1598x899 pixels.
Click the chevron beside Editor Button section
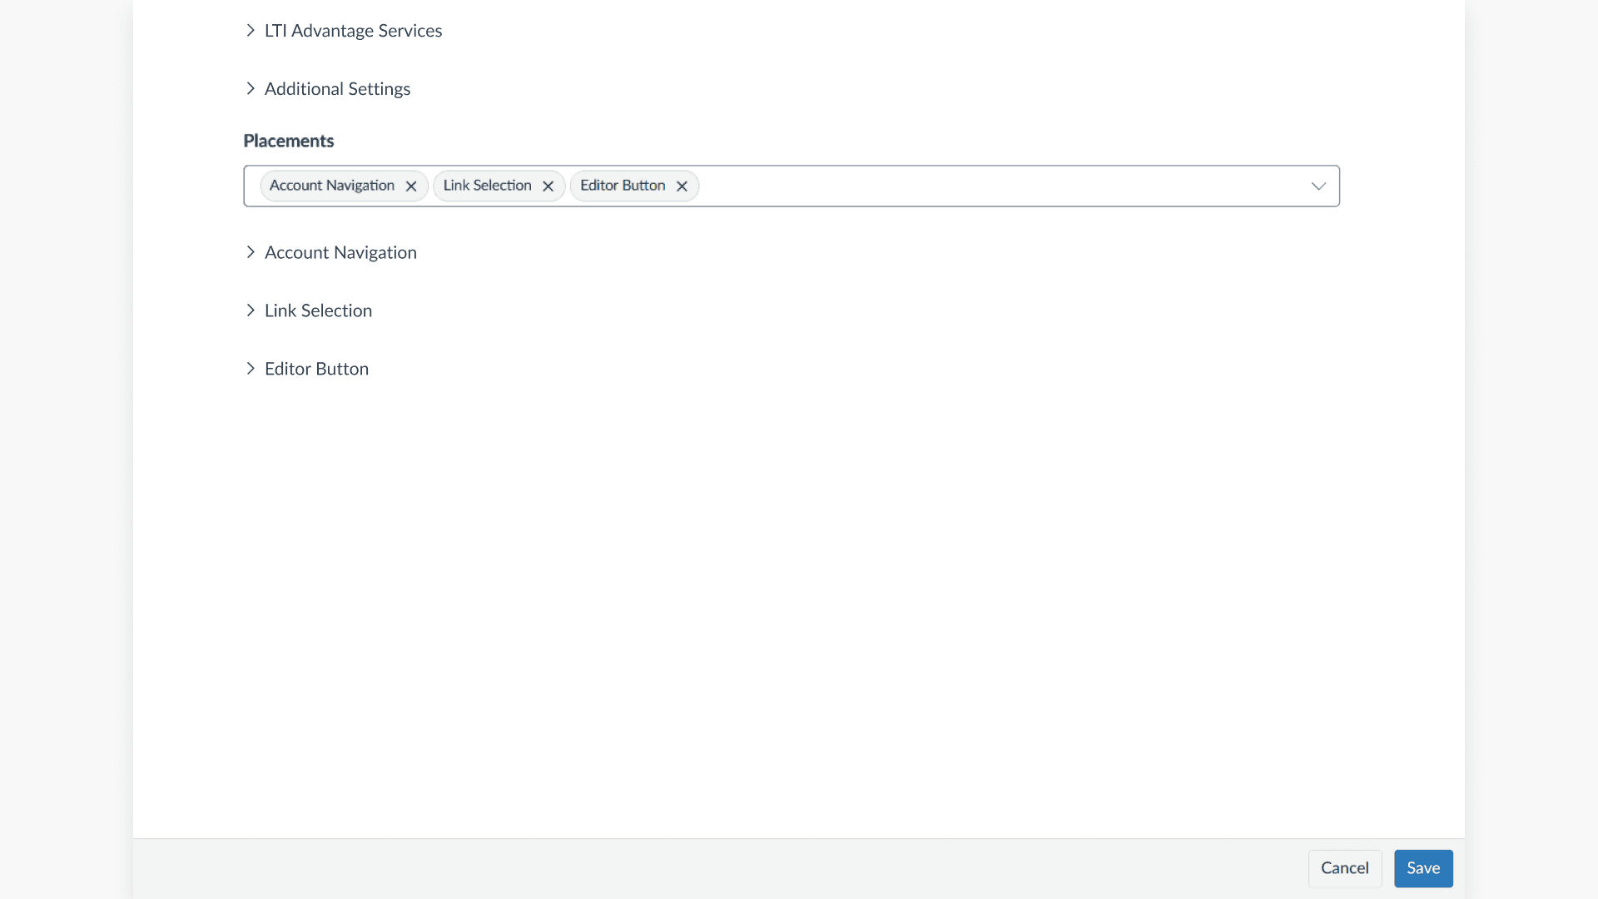tap(251, 369)
